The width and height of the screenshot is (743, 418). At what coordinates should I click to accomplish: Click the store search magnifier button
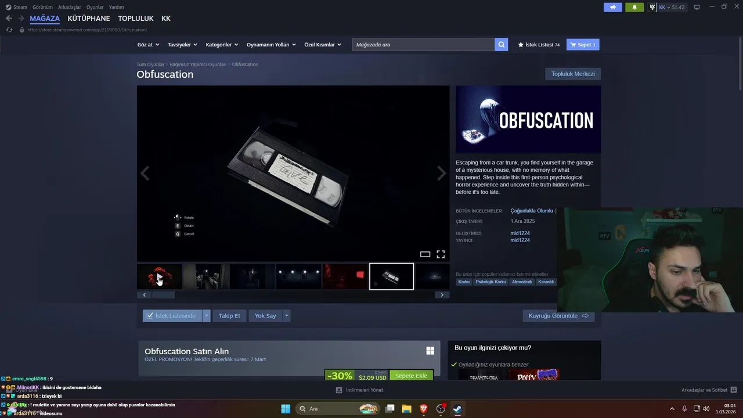coord(502,45)
